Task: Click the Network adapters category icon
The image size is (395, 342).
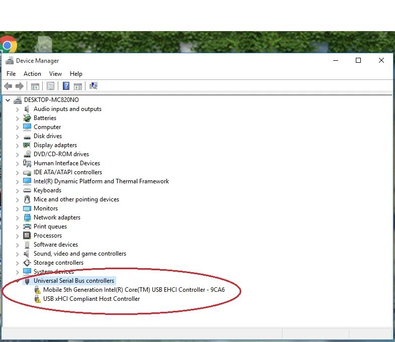Action: coord(27,217)
